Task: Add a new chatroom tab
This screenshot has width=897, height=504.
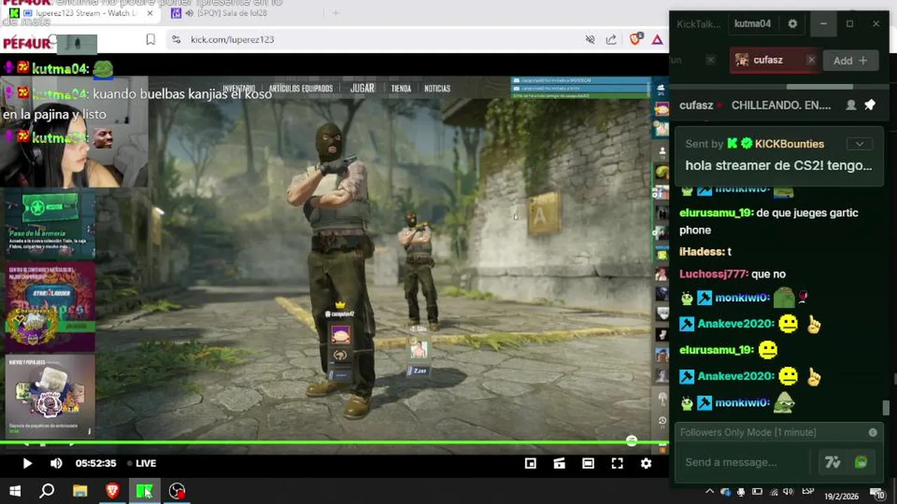Action: [850, 61]
